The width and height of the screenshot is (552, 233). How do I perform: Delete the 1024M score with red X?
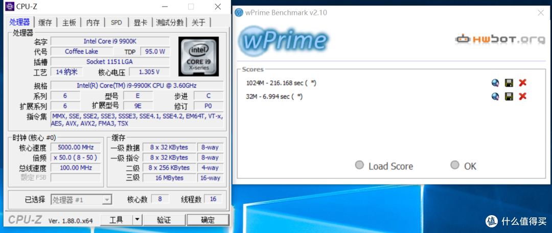522,83
